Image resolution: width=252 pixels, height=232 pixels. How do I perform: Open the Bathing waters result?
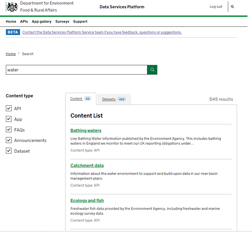[86, 130]
